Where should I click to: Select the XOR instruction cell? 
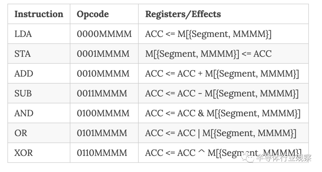24,153
